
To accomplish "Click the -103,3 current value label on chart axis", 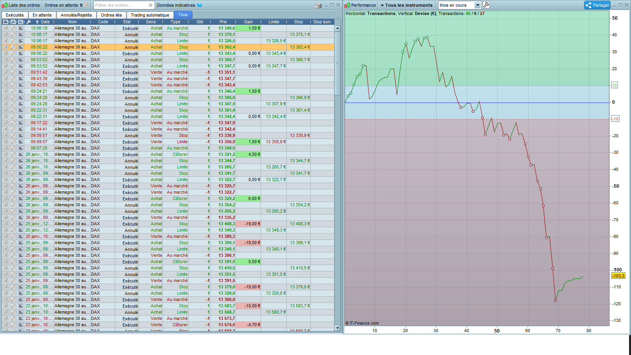I will 618,276.
